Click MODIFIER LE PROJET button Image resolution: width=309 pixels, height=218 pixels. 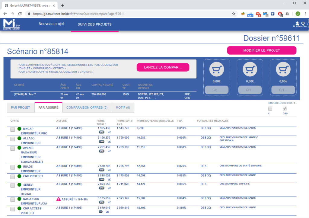click(x=262, y=50)
